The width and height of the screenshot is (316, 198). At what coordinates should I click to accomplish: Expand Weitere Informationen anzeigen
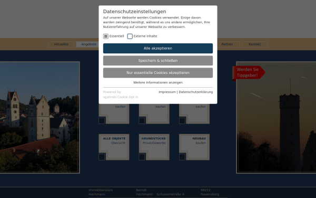[x=158, y=82]
